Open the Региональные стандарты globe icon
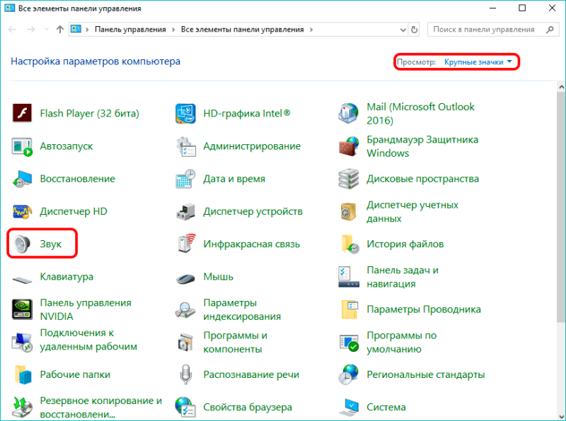This screenshot has width=566, height=421. coord(348,374)
